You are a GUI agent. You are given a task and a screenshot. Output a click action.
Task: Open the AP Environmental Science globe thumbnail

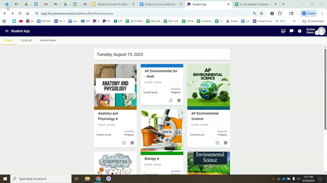click(208, 85)
